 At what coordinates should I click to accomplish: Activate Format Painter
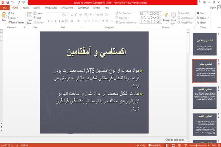tap(16, 22)
